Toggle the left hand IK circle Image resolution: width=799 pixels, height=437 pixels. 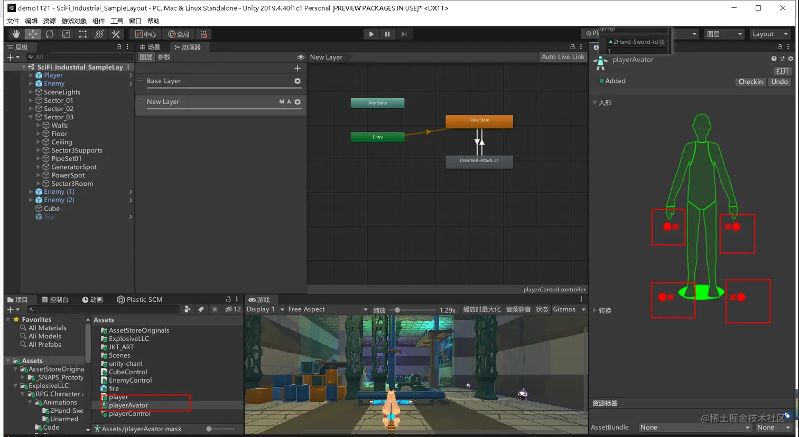(736, 227)
